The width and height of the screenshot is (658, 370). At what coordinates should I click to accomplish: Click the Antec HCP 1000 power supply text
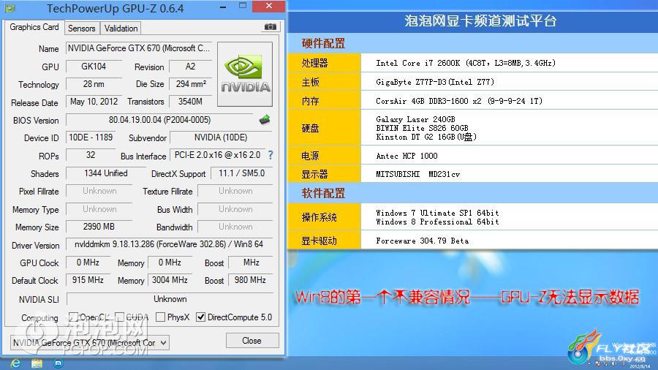pyautogui.click(x=406, y=156)
